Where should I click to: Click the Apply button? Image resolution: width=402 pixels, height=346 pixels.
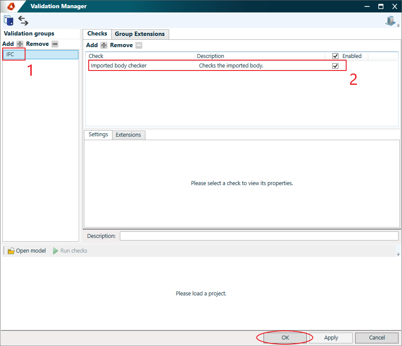click(x=331, y=337)
